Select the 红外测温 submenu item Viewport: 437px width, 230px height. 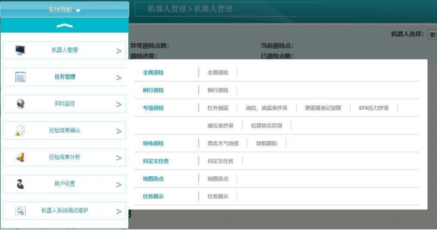pyautogui.click(x=218, y=108)
